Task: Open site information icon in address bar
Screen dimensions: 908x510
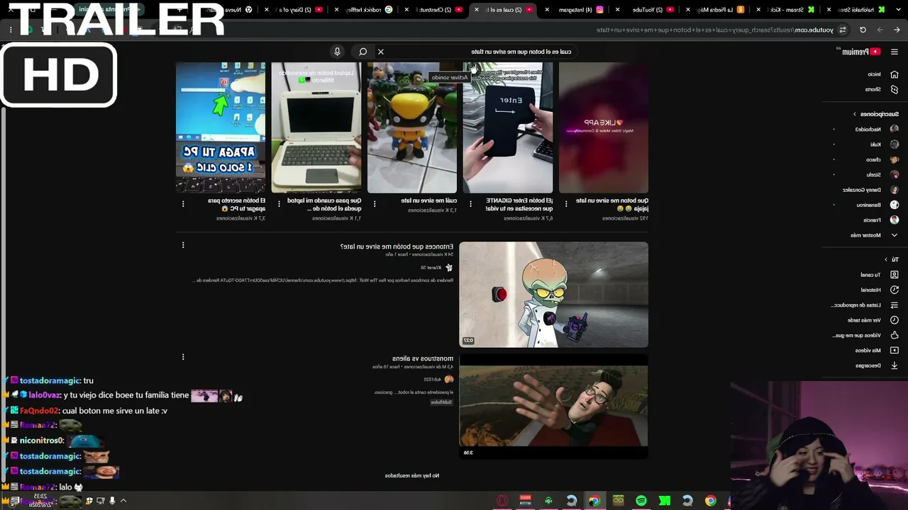Action: [843, 30]
